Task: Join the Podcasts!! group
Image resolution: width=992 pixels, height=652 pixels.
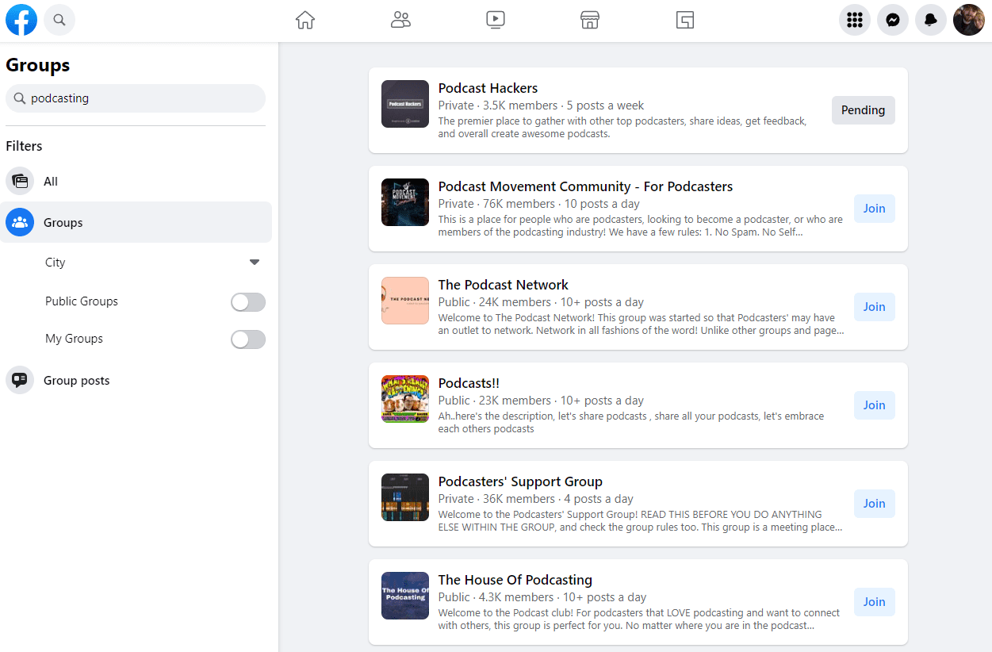Action: coord(875,405)
